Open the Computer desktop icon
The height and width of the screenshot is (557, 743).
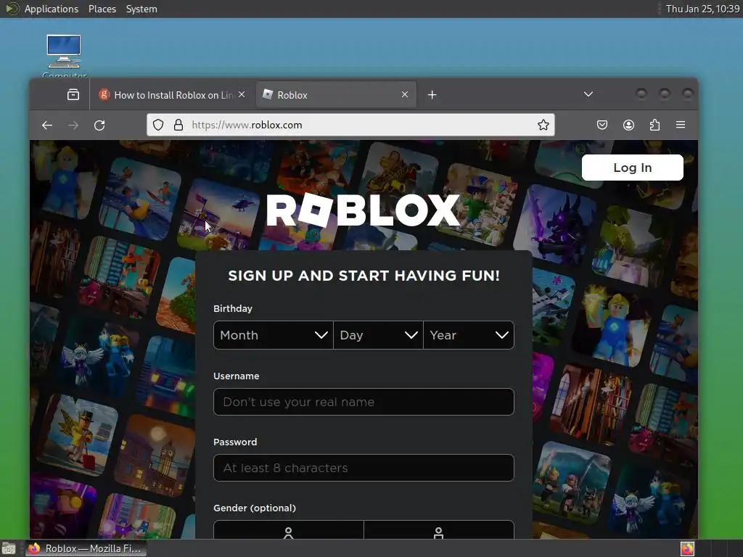(64, 55)
